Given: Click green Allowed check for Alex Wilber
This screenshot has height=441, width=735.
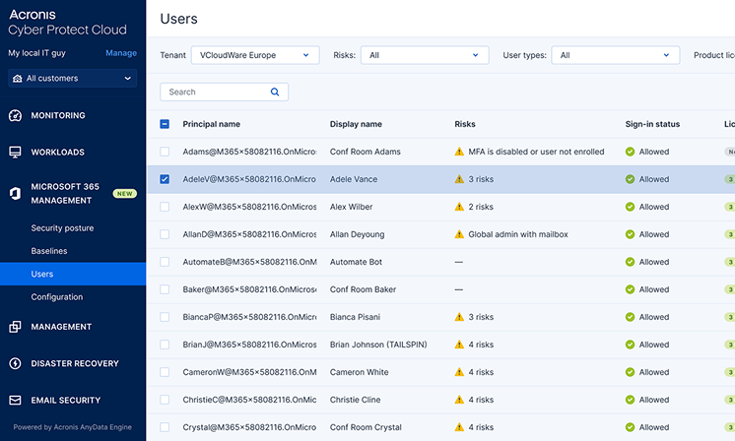Looking at the screenshot, I should 630,207.
